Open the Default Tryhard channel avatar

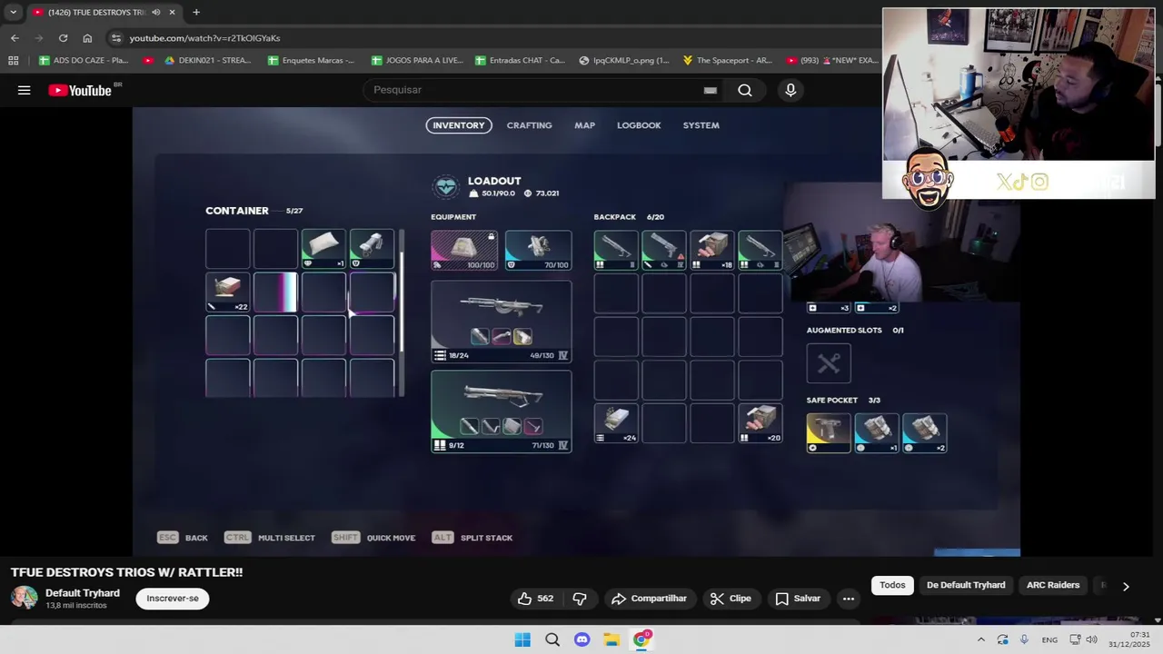(x=25, y=598)
